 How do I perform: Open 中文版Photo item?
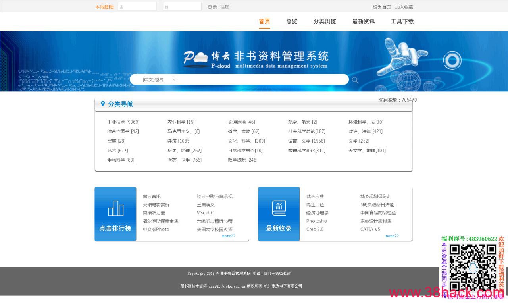pos(156,230)
